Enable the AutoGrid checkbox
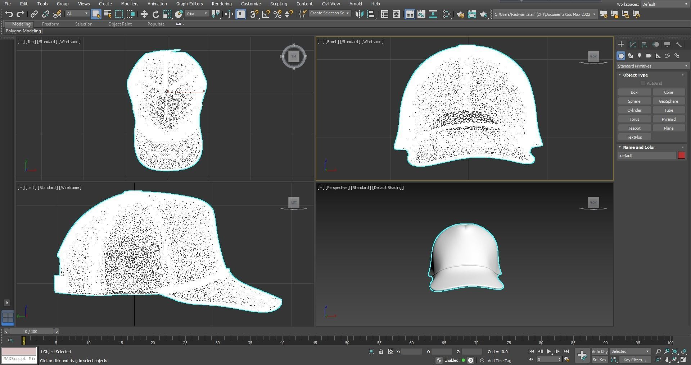The height and width of the screenshot is (365, 691). point(643,83)
